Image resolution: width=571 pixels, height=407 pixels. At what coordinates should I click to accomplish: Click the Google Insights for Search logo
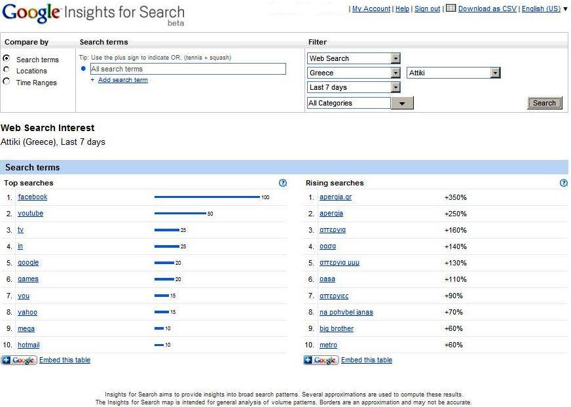(x=93, y=14)
